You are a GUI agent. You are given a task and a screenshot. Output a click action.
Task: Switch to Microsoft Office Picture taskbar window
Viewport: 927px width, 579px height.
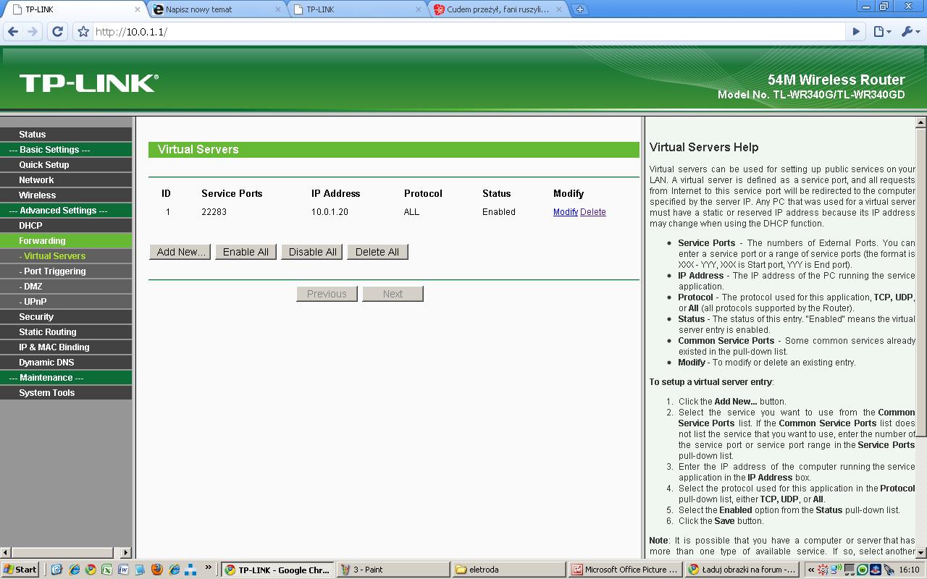tap(624, 570)
